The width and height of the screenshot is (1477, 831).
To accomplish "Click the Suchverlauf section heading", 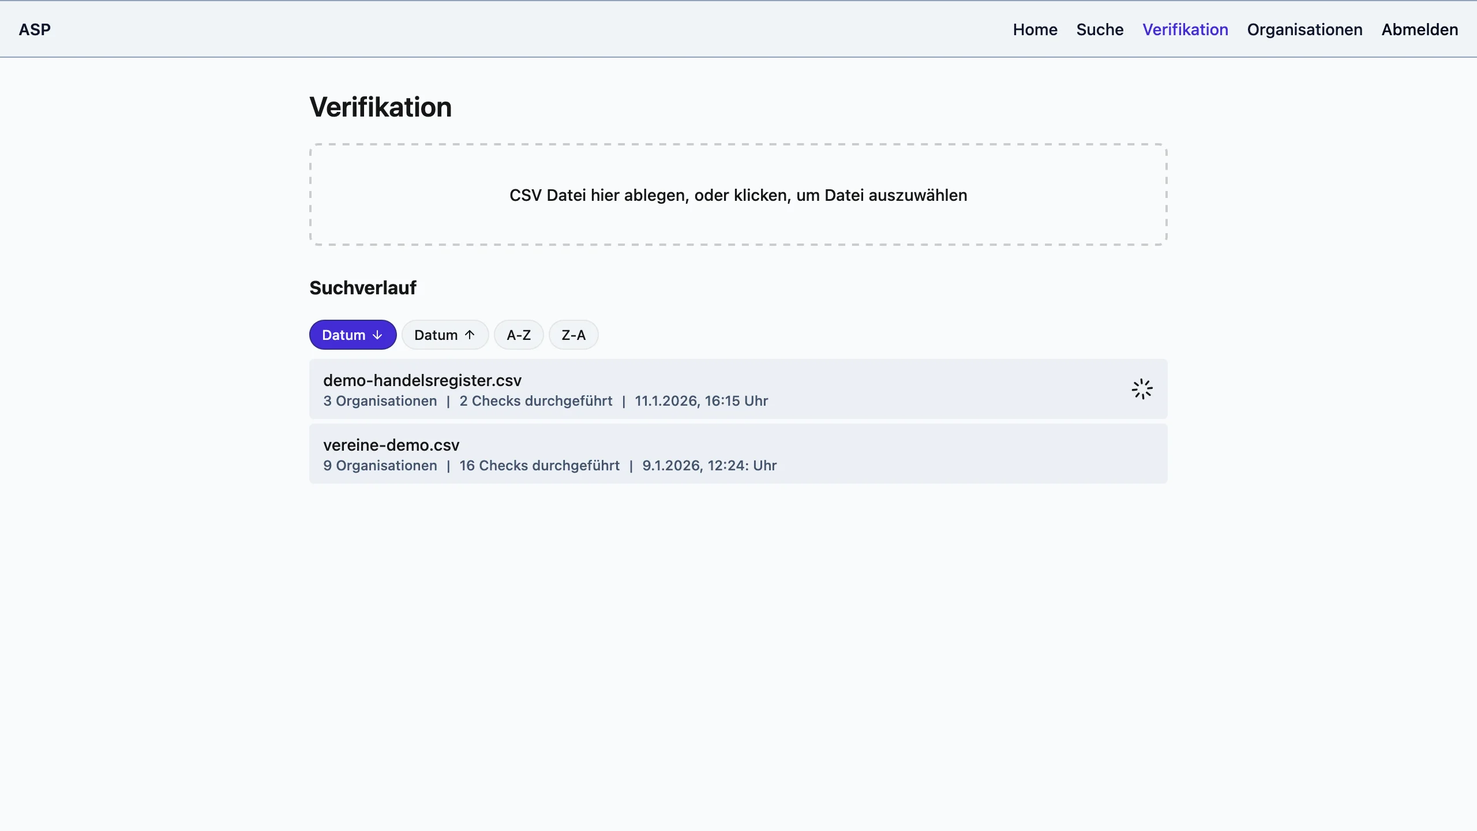I will pos(363,288).
